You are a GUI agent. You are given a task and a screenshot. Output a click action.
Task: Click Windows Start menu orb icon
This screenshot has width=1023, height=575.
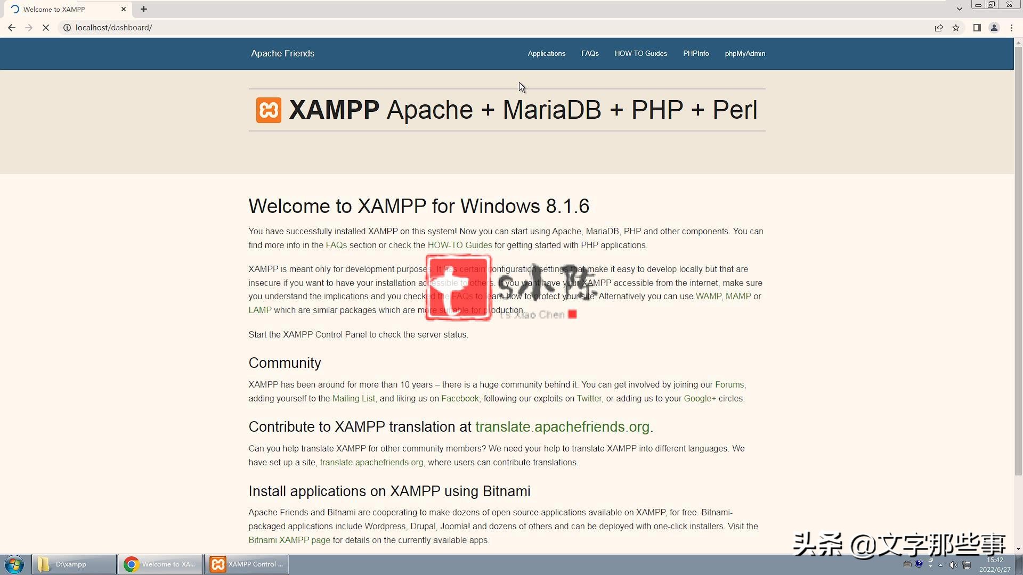coord(13,564)
